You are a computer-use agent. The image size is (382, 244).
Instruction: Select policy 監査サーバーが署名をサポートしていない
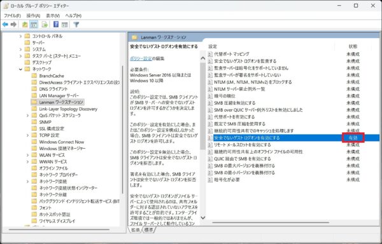click(248, 75)
